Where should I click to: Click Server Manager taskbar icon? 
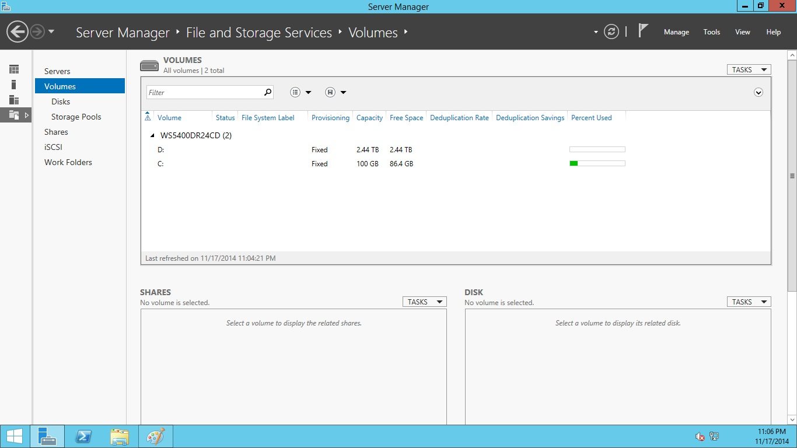tap(47, 436)
